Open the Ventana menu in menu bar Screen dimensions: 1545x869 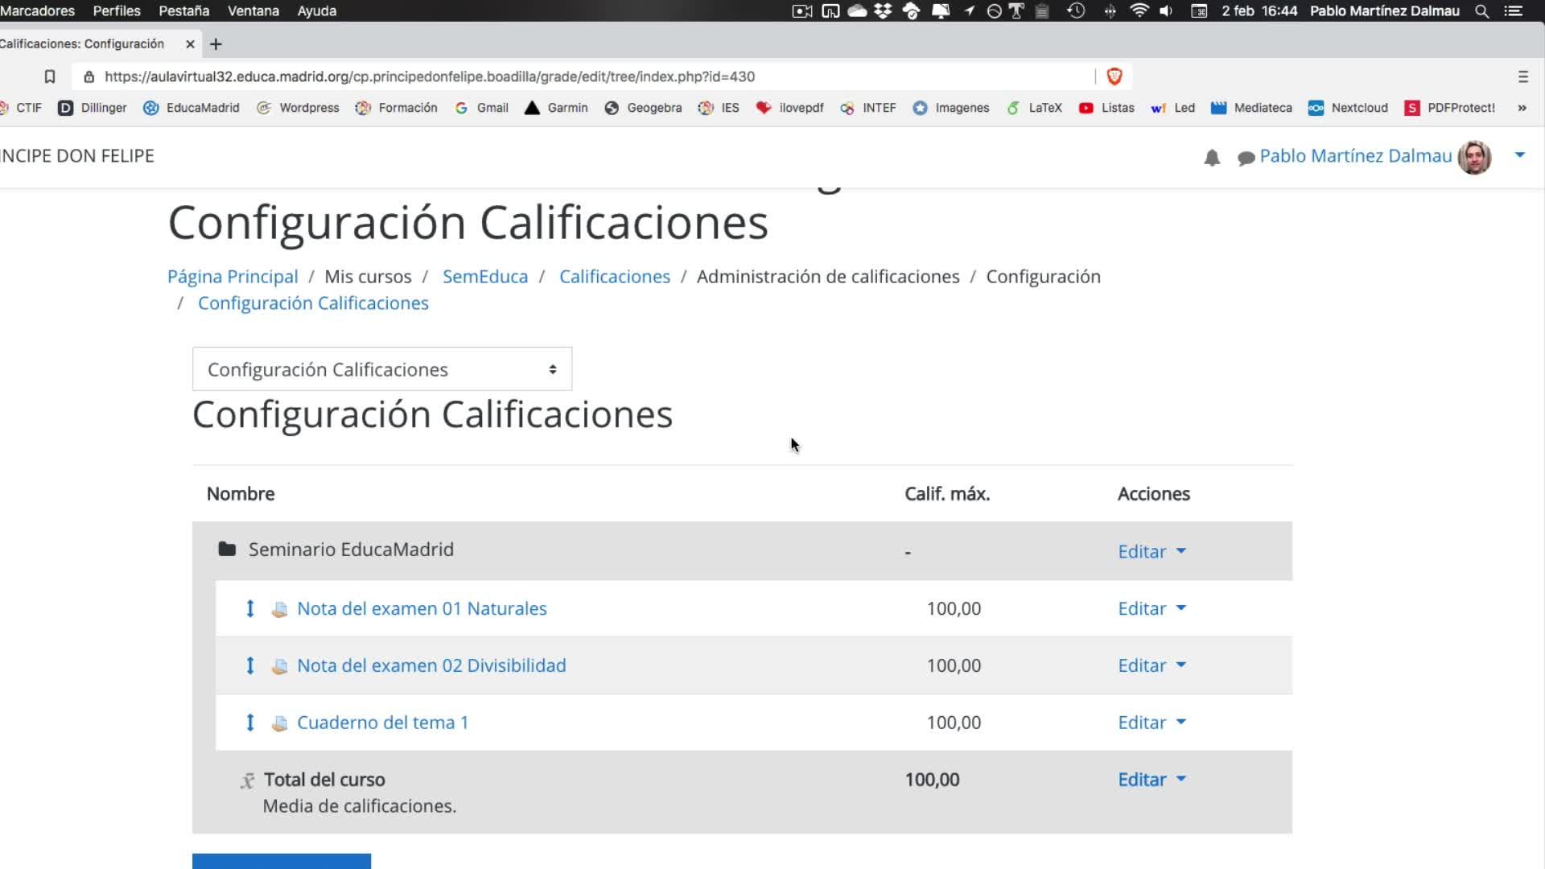[253, 11]
